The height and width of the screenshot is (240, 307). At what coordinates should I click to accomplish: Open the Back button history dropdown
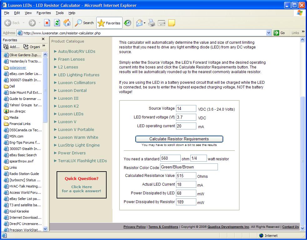(24, 23)
